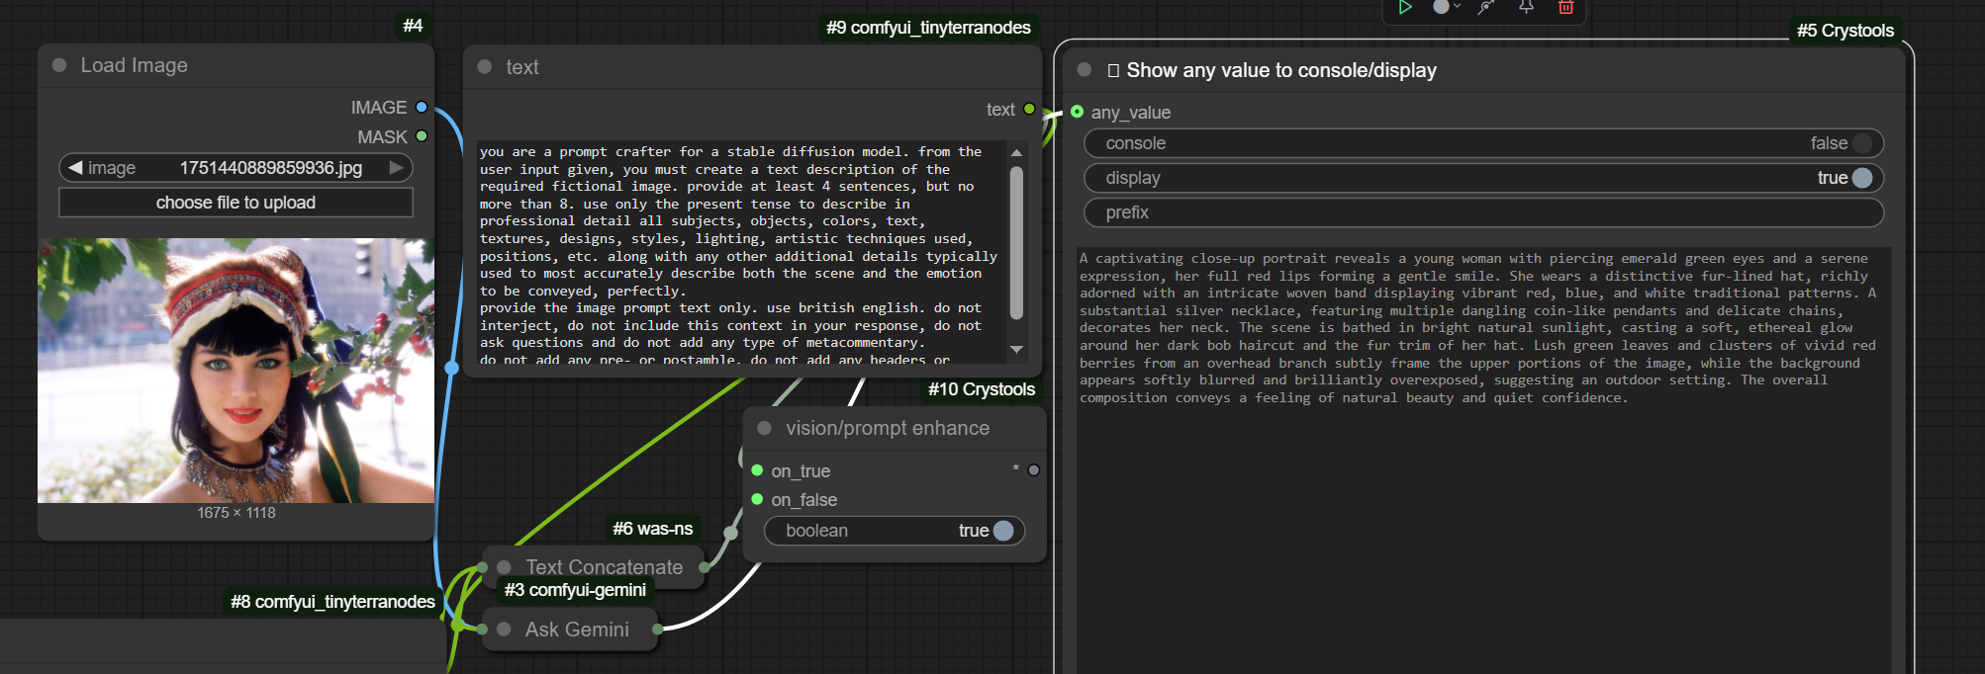1985x674 pixels.
Task: Click the prefix input field
Action: click(x=1483, y=212)
